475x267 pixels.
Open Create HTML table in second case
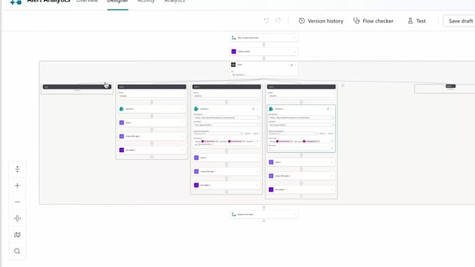click(152, 137)
